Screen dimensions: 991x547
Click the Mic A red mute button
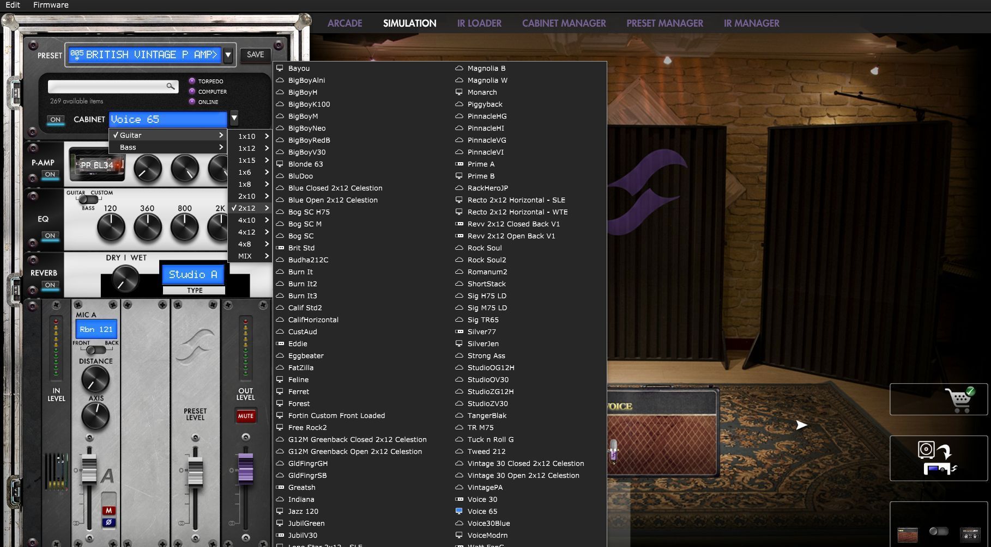pos(108,511)
